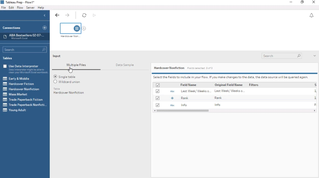Open the Flow menu

click(20, 8)
